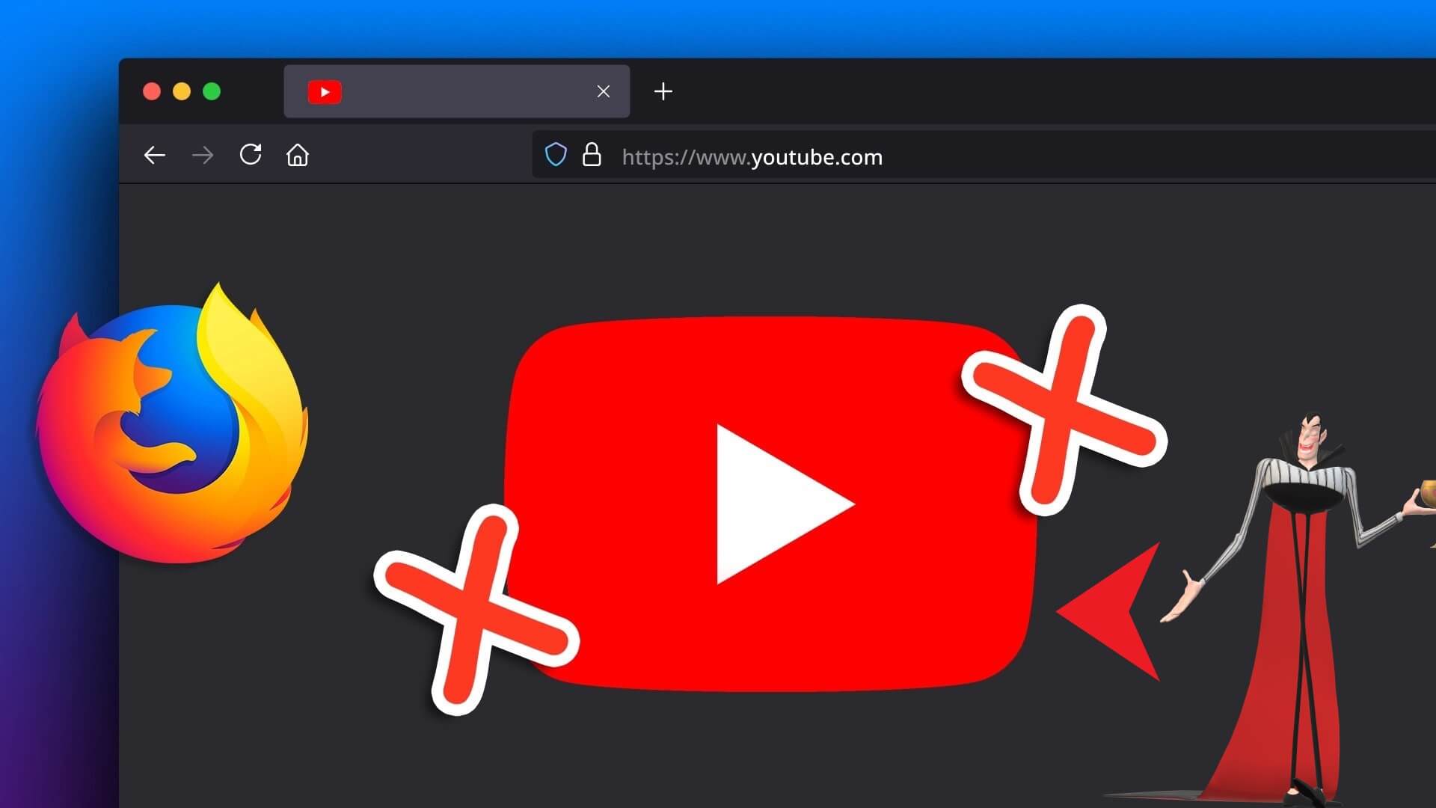Reload the current page
1436x808 pixels.
coord(250,156)
